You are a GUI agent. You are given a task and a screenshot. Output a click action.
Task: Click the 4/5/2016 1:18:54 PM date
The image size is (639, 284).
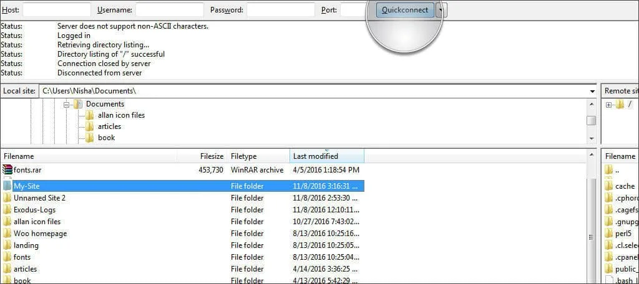click(326, 169)
